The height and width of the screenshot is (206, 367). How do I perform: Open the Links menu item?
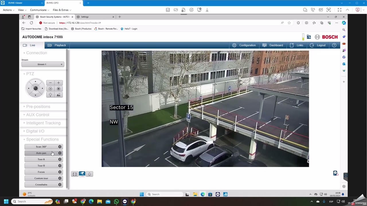(296, 45)
